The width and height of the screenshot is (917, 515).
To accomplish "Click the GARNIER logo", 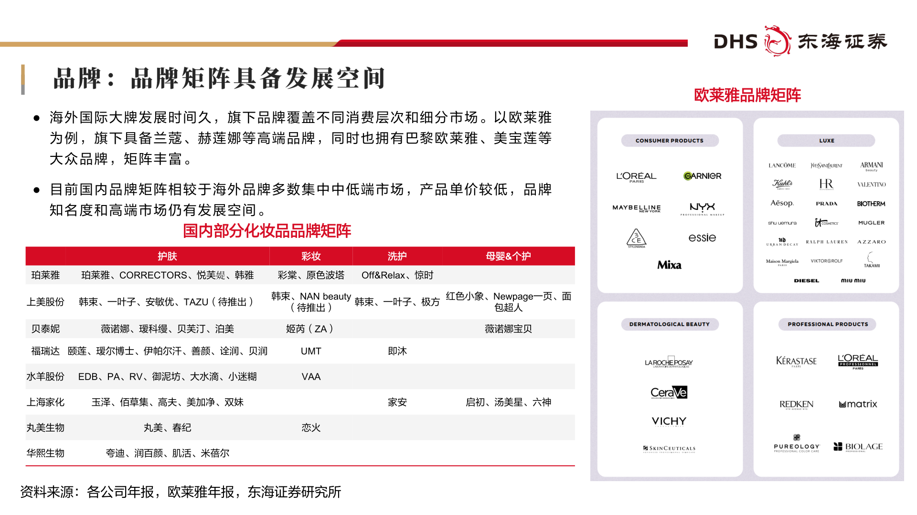I will click(x=702, y=175).
